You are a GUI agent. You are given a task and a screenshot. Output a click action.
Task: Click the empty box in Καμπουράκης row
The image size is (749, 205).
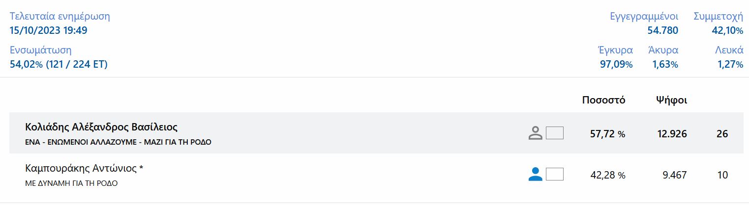[555, 174]
